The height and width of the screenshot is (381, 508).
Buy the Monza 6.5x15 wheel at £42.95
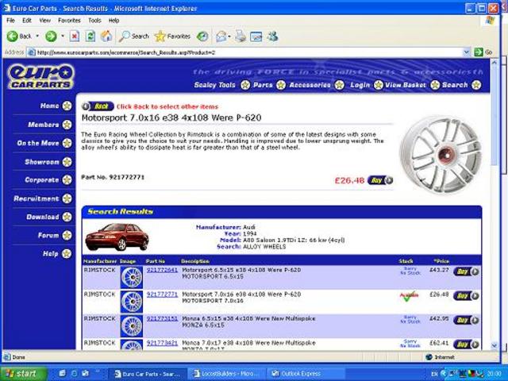tap(466, 320)
